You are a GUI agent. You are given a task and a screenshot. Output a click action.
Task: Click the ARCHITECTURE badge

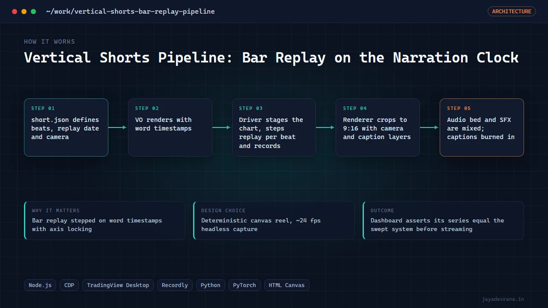(x=512, y=12)
